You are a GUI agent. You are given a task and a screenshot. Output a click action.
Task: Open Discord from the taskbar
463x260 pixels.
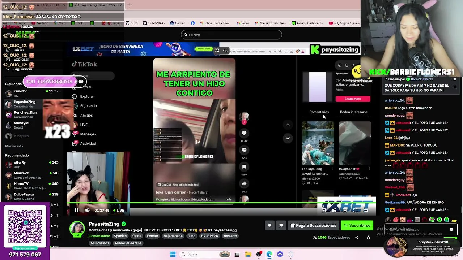pos(280,254)
